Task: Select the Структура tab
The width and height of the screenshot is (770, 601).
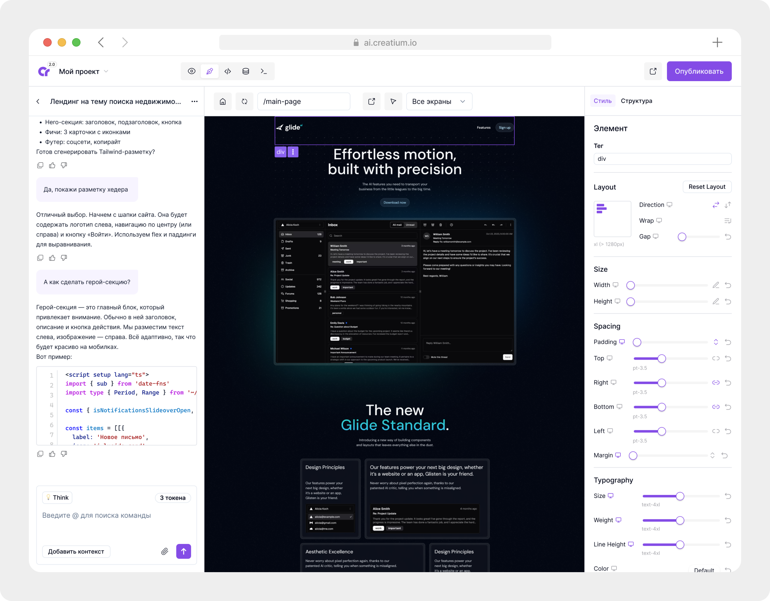Action: [636, 101]
